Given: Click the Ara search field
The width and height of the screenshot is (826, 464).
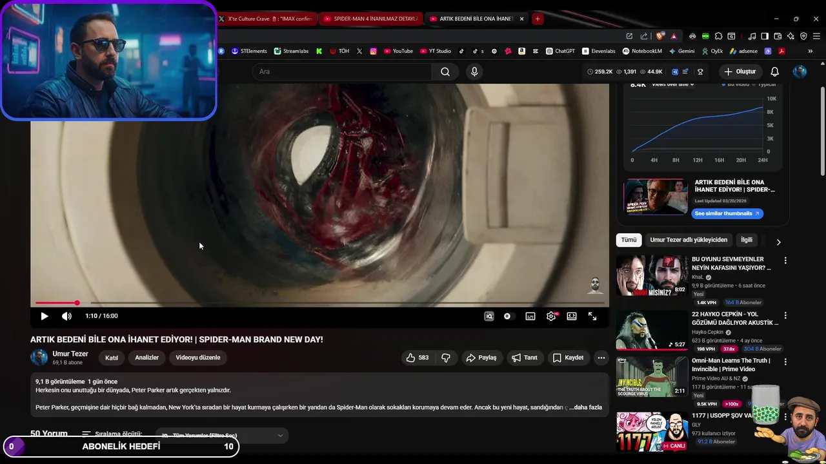Looking at the screenshot, I should (342, 72).
